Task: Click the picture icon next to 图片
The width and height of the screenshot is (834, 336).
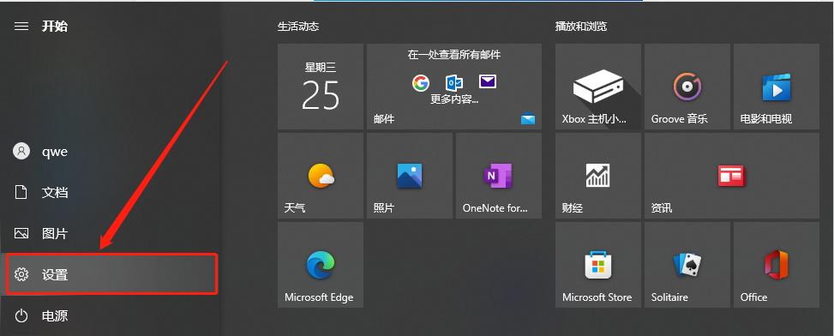Action: [21, 233]
